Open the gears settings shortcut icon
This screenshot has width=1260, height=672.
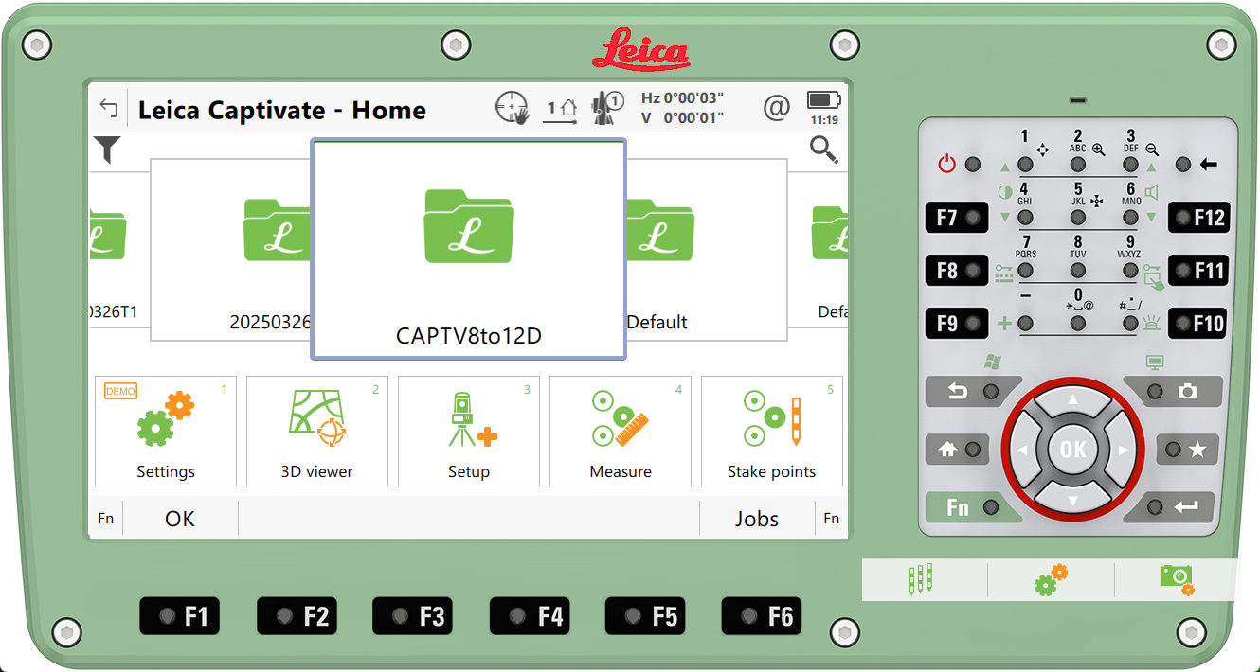click(1051, 579)
